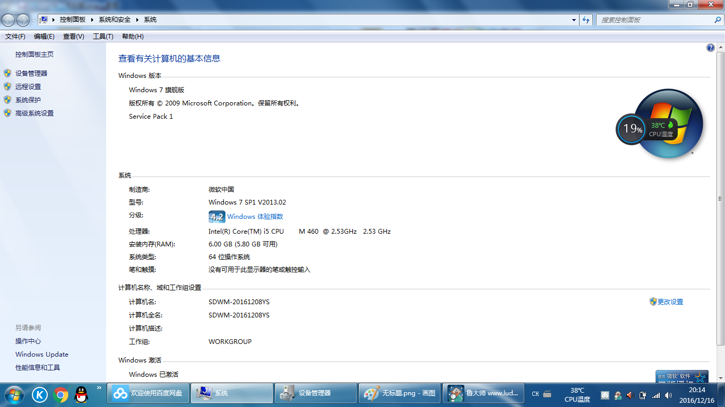Click the scrollbar up arrow

[x=720, y=48]
